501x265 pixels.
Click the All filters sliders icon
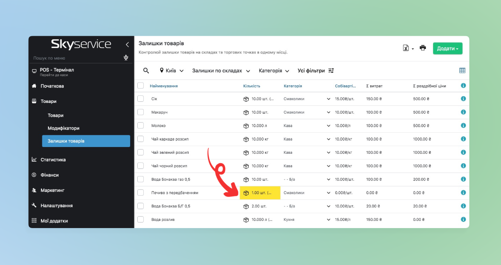click(331, 70)
